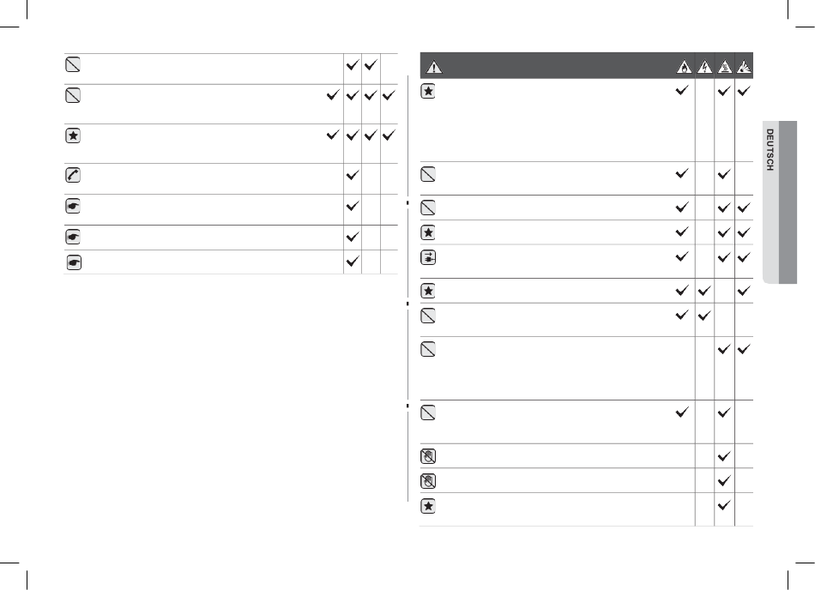815x590 pixels.
Task: Select the electric shock lightning triangle icon
Action: tap(704, 67)
